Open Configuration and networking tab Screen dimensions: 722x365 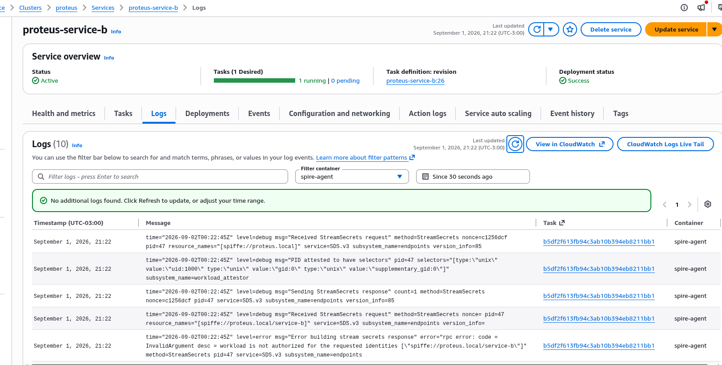click(339, 113)
